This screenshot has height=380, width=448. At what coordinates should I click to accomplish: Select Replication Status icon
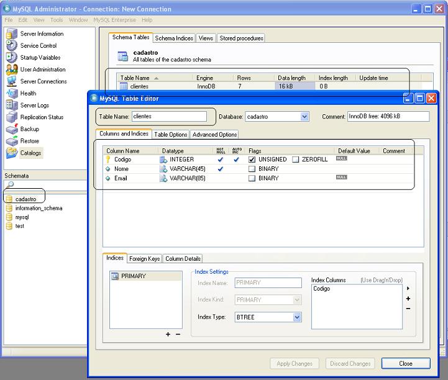coord(12,117)
